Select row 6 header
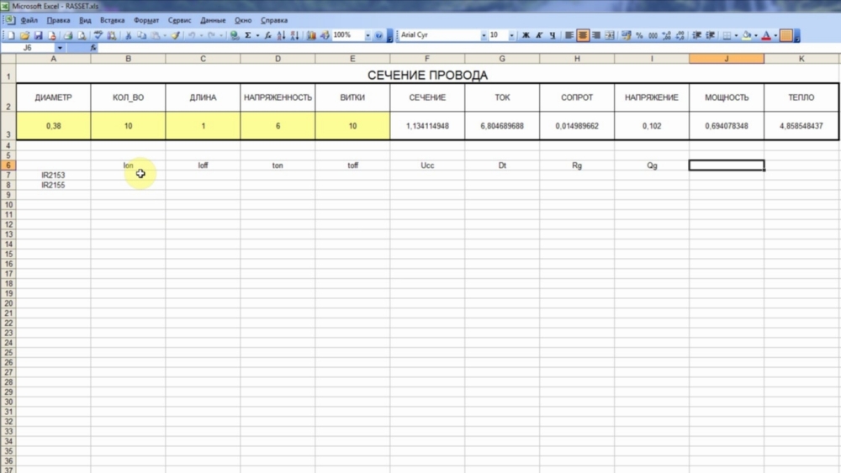The image size is (841, 473). pos(8,165)
